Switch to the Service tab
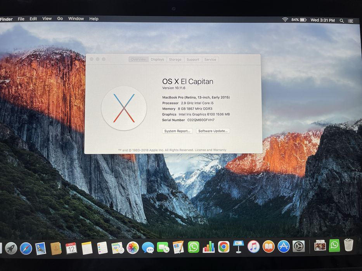362x271 pixels. 210,60
